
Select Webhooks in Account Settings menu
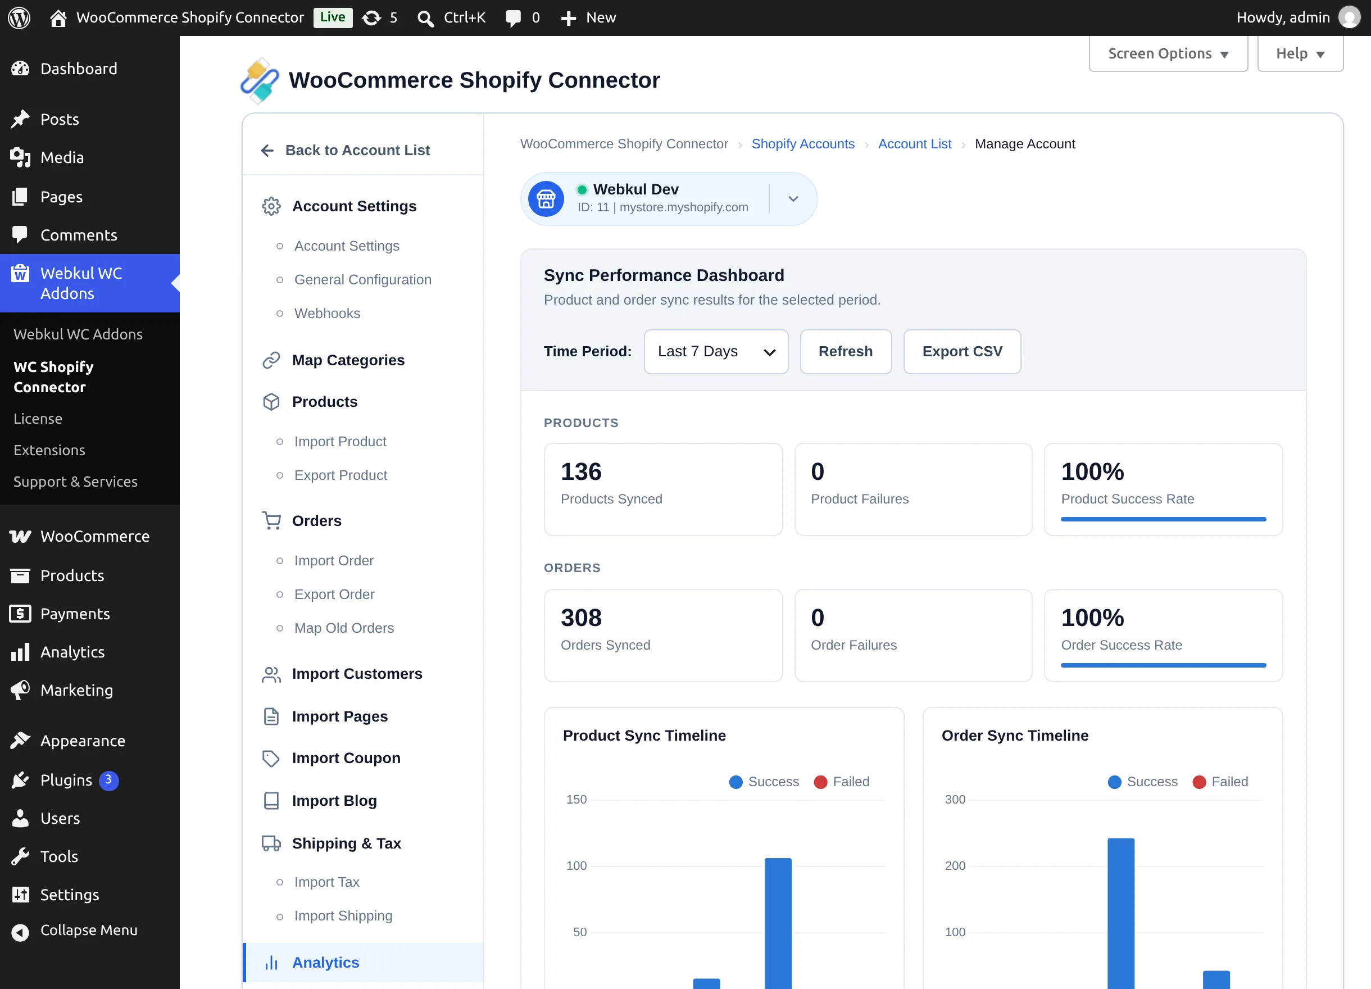tap(327, 313)
